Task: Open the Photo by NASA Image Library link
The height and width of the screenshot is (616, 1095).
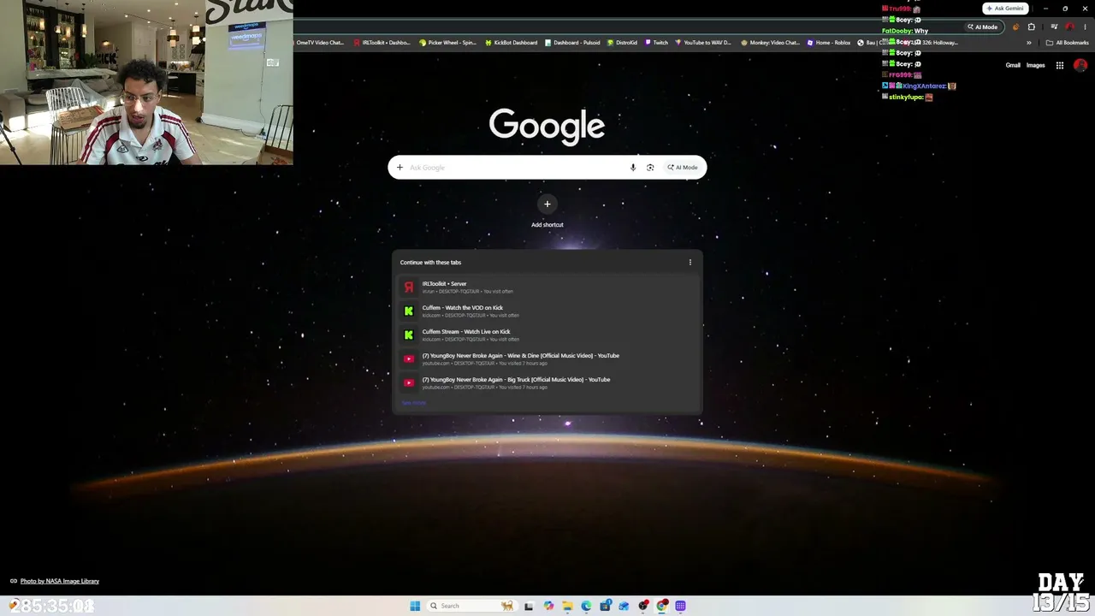Action: [x=60, y=581]
